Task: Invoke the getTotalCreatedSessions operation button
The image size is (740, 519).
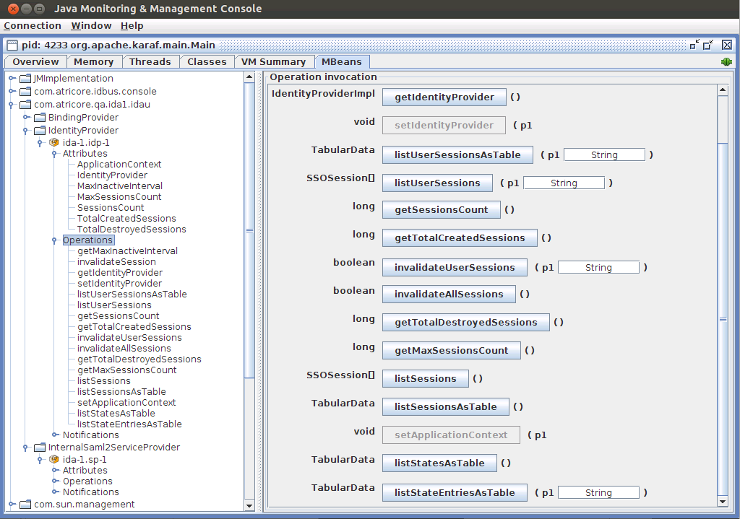Action: [x=460, y=238]
